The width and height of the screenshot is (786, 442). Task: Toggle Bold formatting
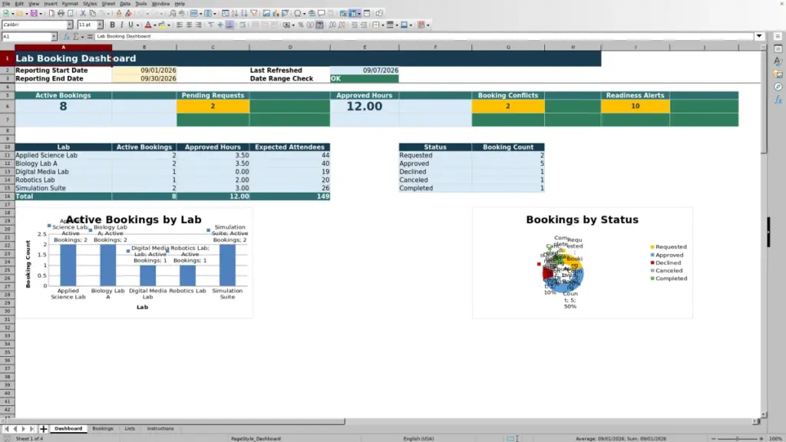pyautogui.click(x=112, y=25)
